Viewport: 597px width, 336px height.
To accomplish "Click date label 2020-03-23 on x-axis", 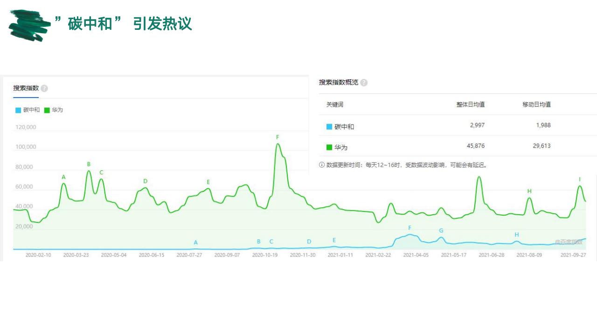I will tap(76, 255).
